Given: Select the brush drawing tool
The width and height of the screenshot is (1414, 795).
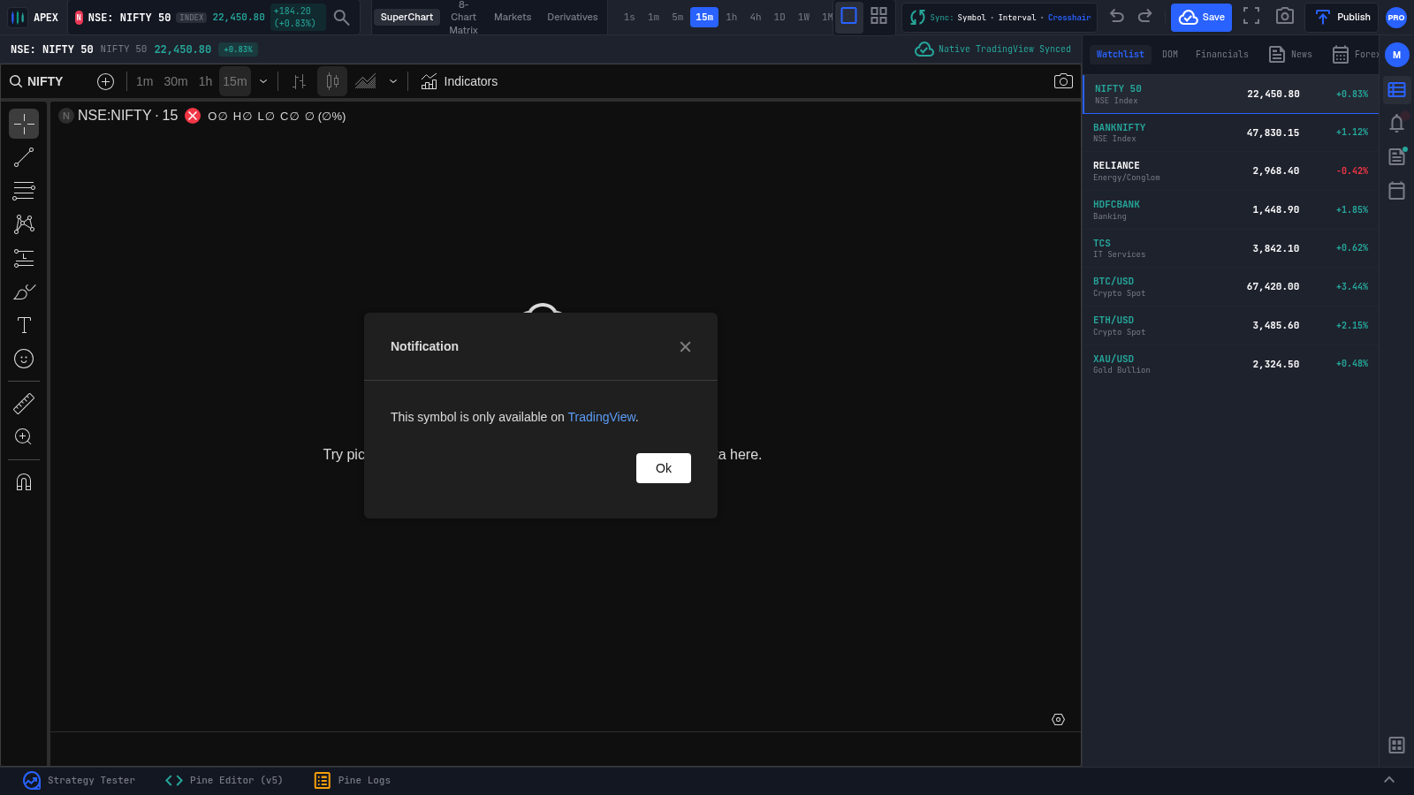Looking at the screenshot, I should 24,291.
